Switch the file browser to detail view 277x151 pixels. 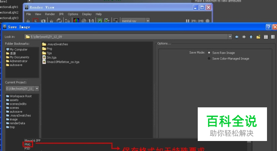tap(273, 37)
